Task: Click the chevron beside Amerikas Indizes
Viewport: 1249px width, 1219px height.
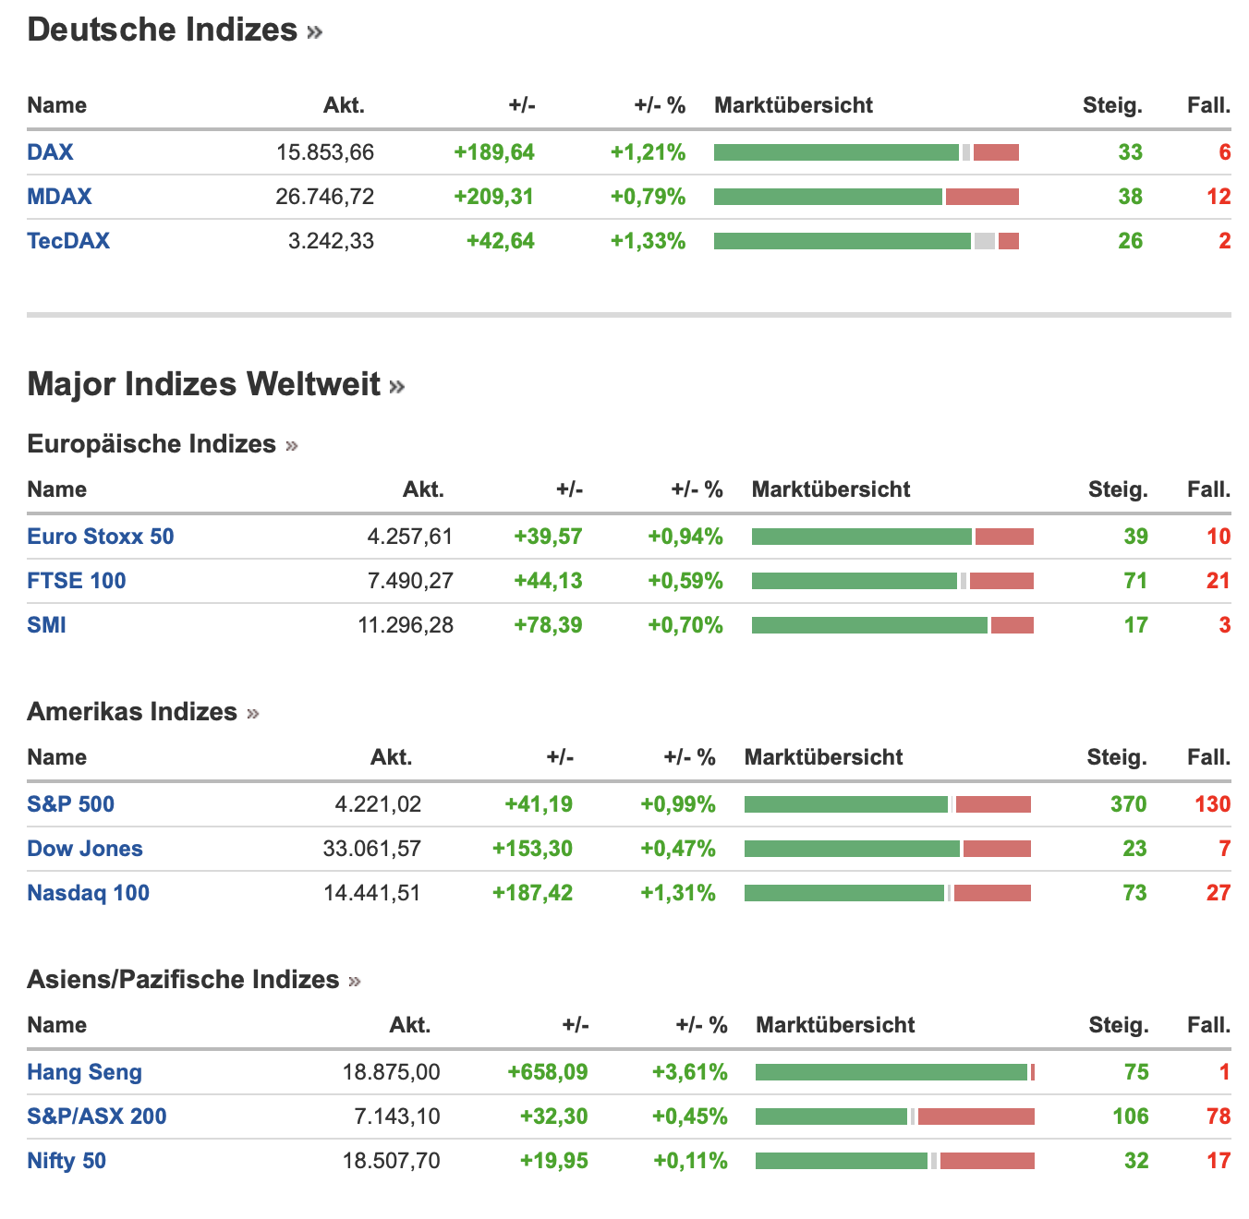Action: [x=253, y=714]
